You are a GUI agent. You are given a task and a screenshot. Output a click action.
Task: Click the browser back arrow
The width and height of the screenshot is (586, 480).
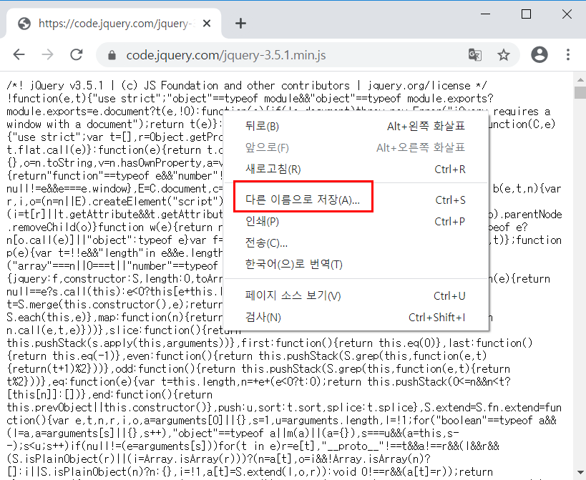click(x=19, y=54)
